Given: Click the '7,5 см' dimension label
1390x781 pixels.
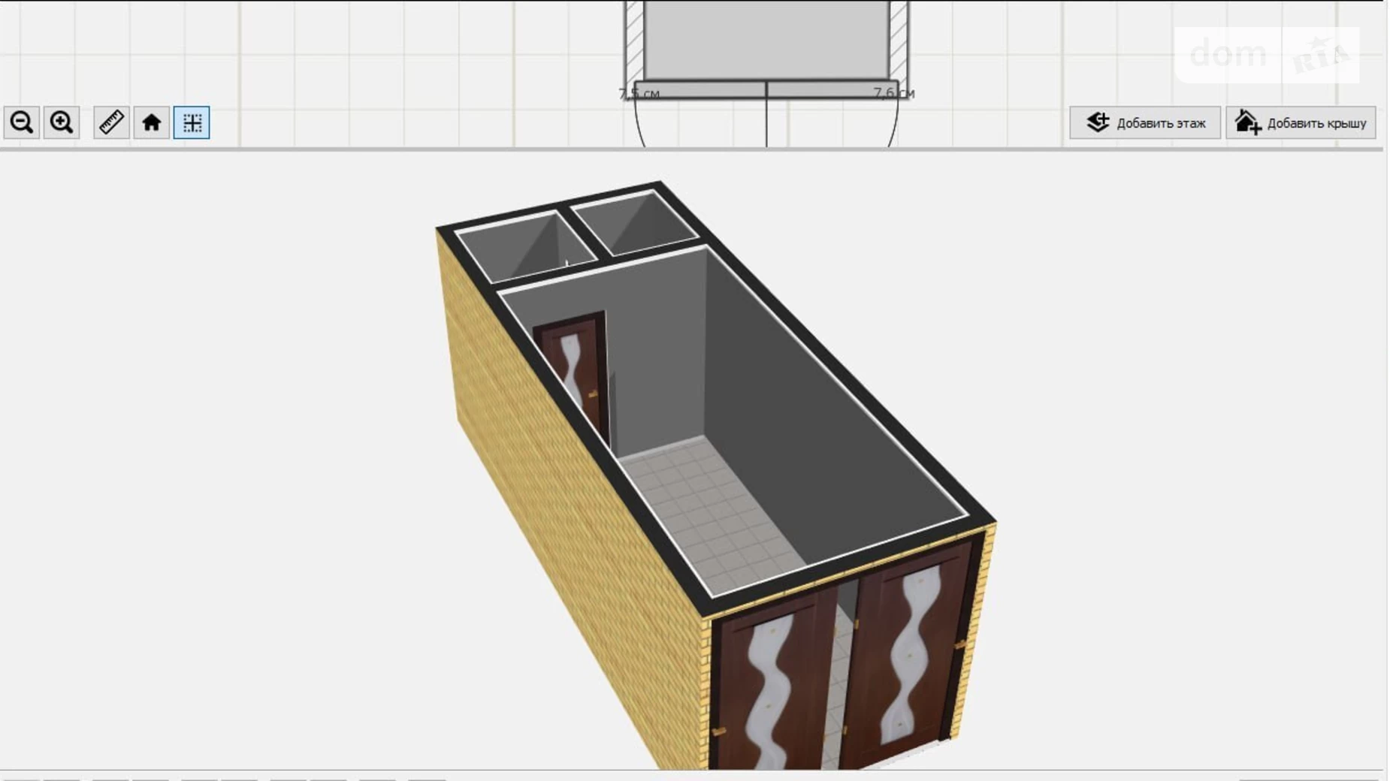Looking at the screenshot, I should (639, 94).
